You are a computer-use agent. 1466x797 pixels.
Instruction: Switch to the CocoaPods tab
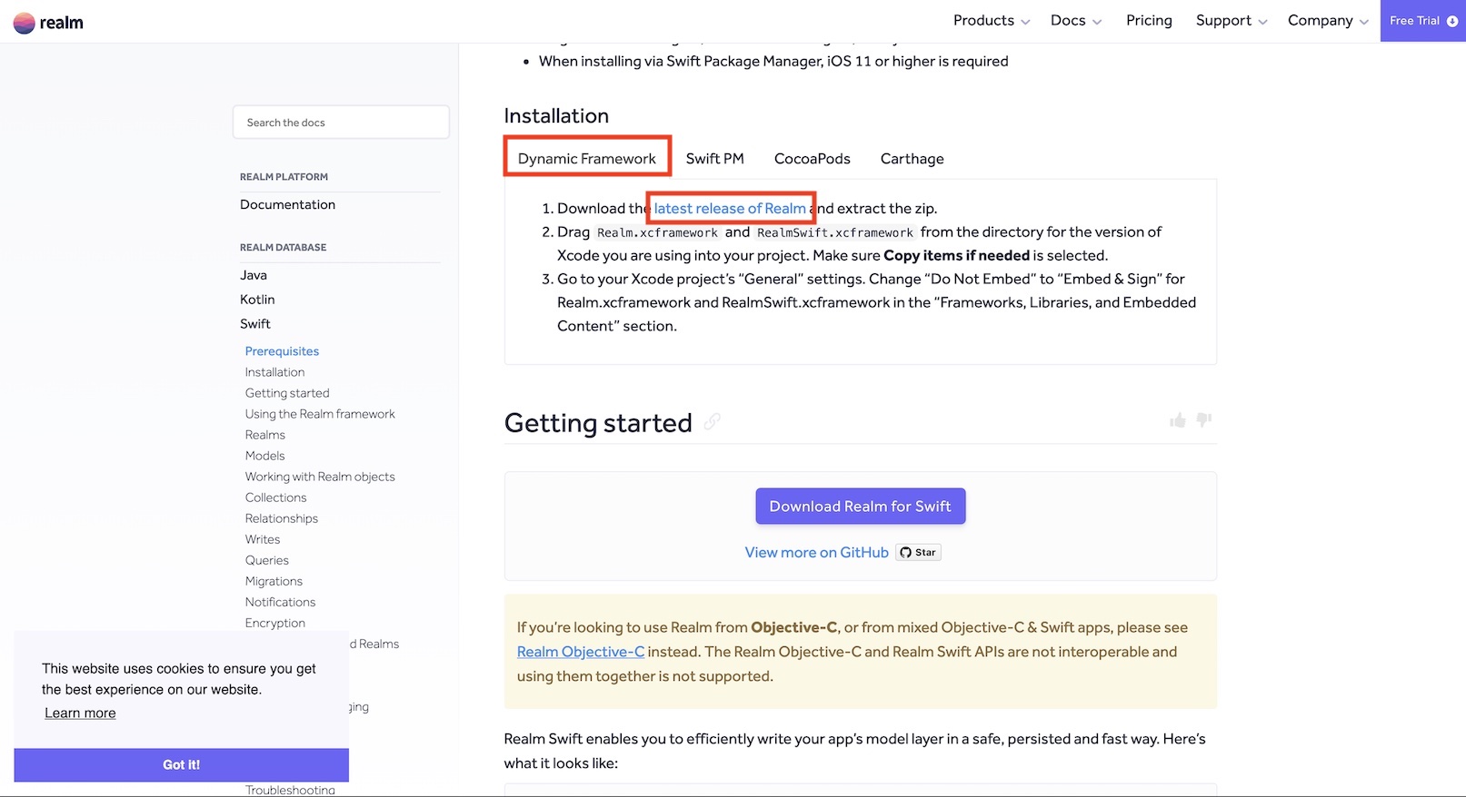pos(813,159)
